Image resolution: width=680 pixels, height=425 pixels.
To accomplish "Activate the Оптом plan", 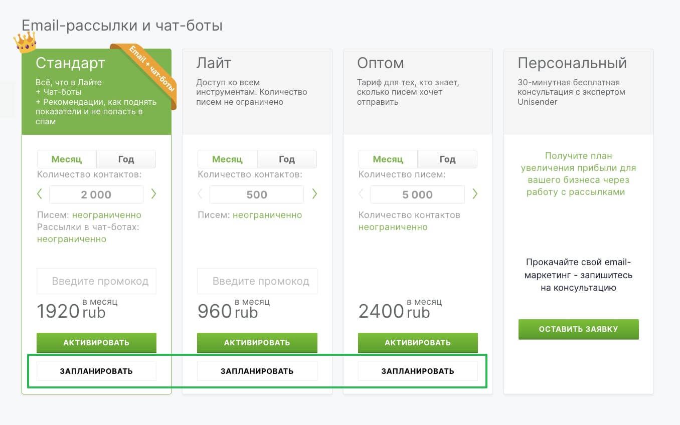I will pos(418,343).
